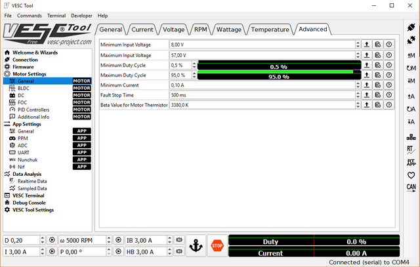Viewport: 420px width, 267px height.
Task: Write motor configuration (↓M icon)
Action: click(x=411, y=81)
